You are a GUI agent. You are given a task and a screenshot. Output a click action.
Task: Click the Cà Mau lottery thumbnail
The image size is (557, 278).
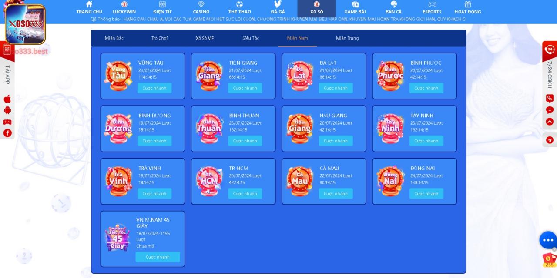tap(299, 182)
